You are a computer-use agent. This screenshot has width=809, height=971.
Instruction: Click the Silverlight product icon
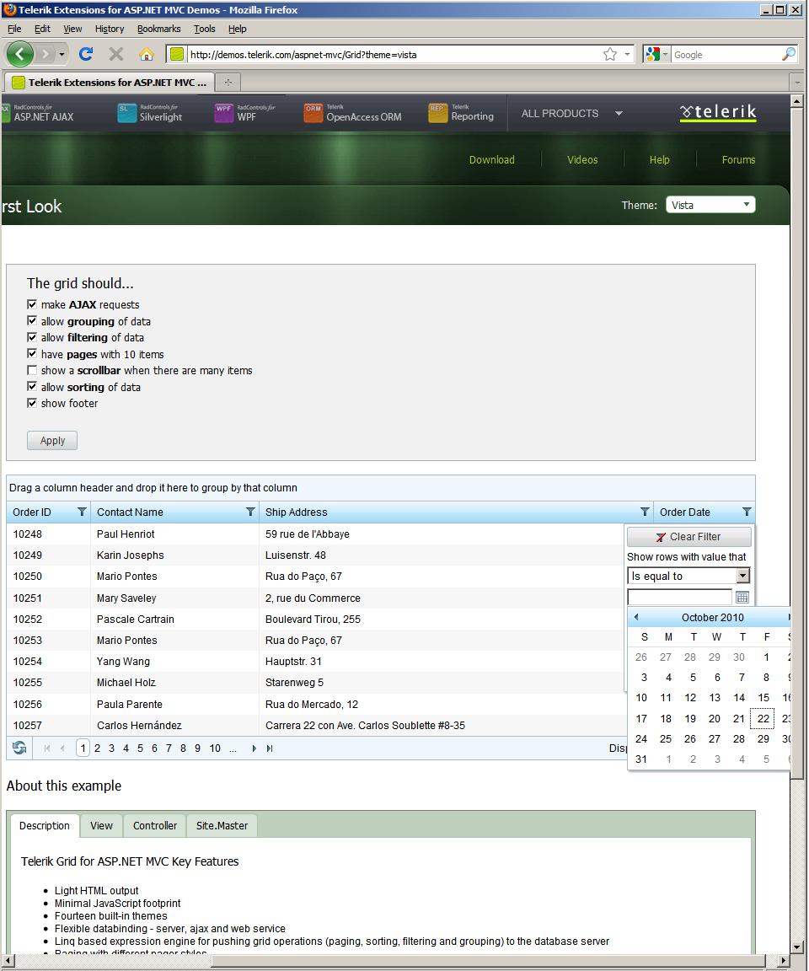click(x=127, y=113)
